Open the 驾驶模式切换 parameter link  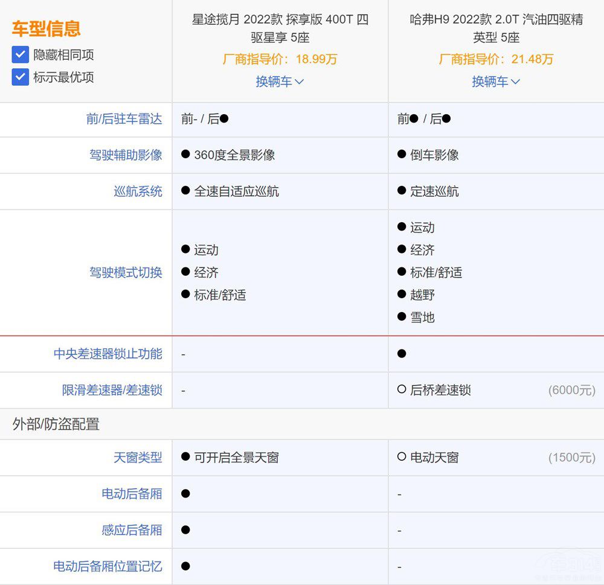(126, 272)
